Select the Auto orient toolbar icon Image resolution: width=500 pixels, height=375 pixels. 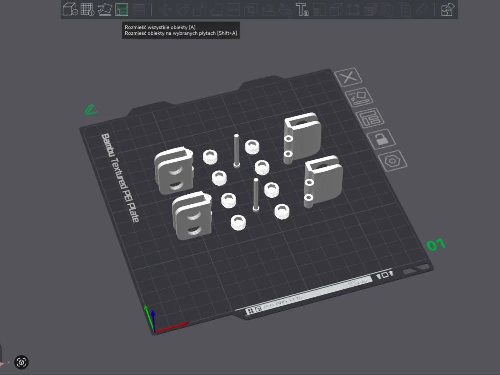tap(104, 10)
